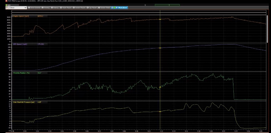Switch to the Steering tab
The width and height of the screenshot is (271, 133).
46,8
